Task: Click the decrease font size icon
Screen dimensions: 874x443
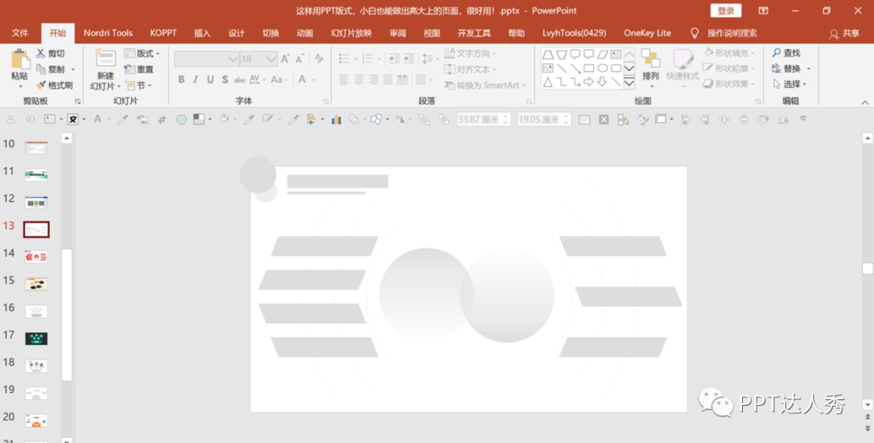Action: tap(300, 58)
